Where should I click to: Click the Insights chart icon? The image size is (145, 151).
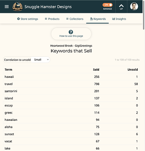click(114, 19)
